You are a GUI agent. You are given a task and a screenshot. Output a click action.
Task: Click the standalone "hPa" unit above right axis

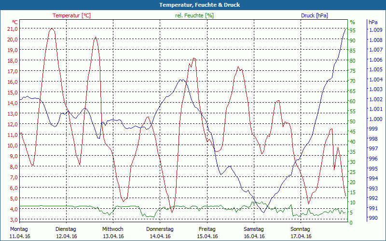coord(373,22)
